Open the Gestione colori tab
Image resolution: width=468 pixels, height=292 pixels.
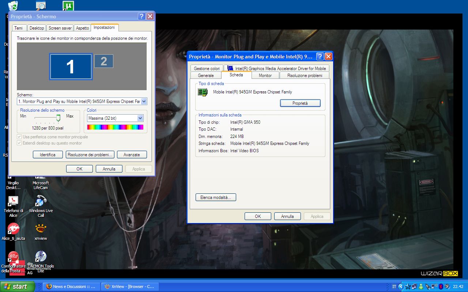(x=207, y=68)
